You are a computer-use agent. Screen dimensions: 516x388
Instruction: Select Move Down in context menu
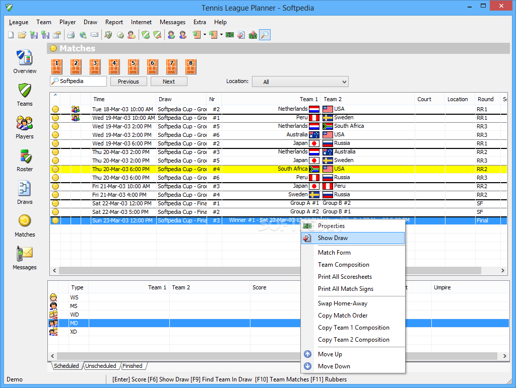(353, 366)
